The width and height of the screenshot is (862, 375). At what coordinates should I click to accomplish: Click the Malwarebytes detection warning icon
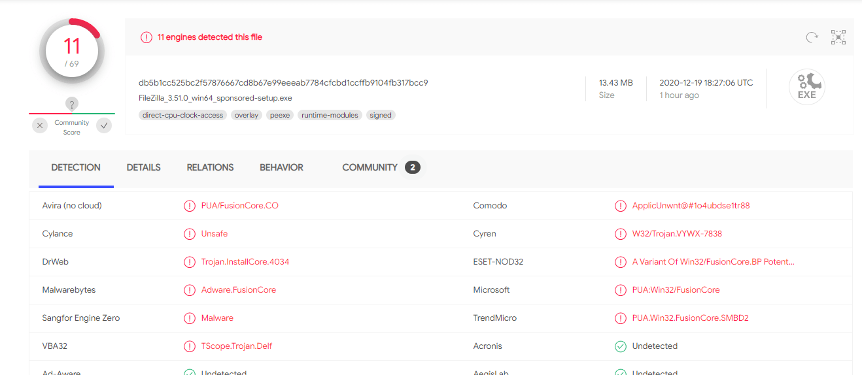click(x=190, y=290)
